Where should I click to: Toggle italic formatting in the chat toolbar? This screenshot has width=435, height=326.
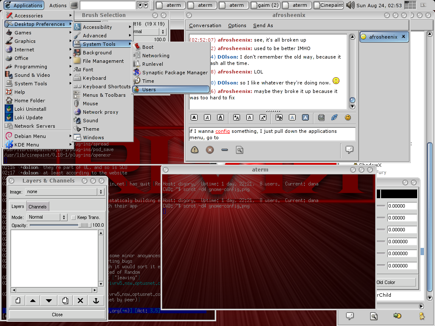pyautogui.click(x=207, y=117)
